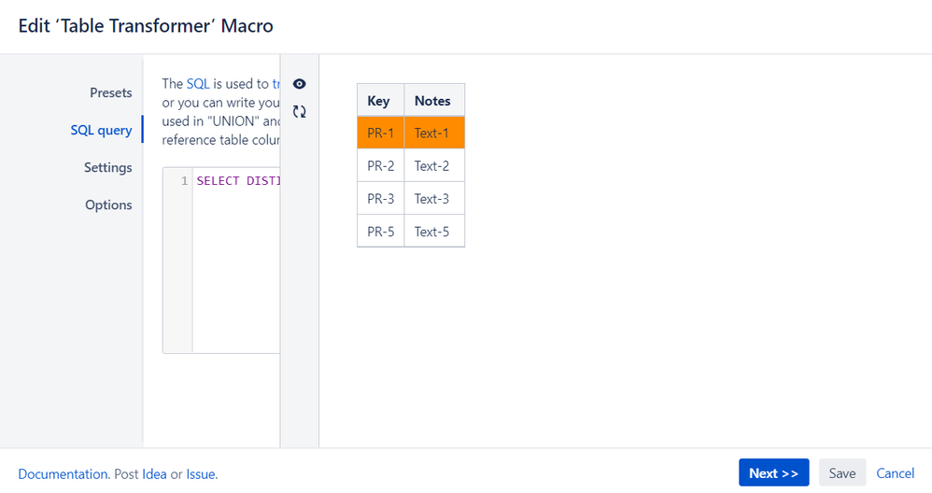Click the Save button
Image resolution: width=932 pixels, height=493 pixels.
tap(842, 472)
